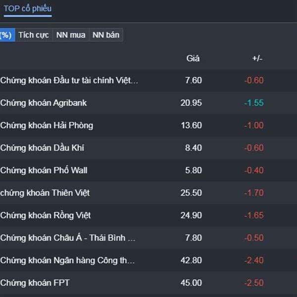Click the Giá column header
297x297 pixels.
(193, 58)
